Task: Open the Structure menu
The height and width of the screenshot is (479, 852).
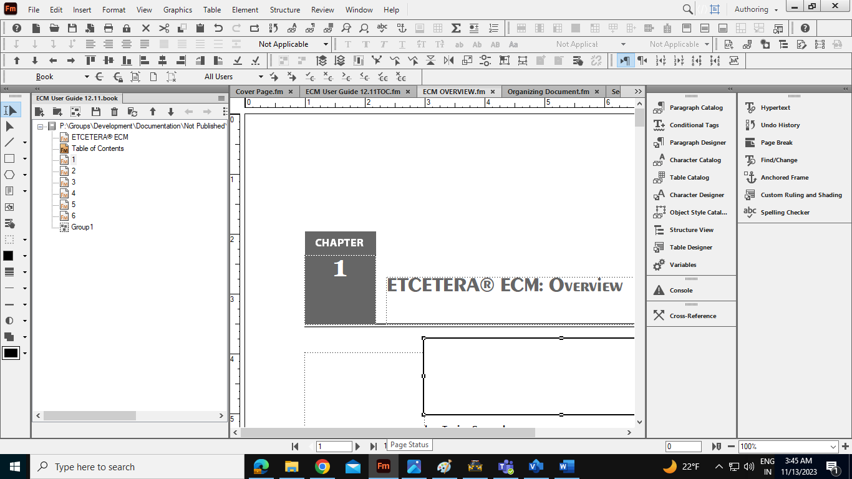Action: point(285,10)
